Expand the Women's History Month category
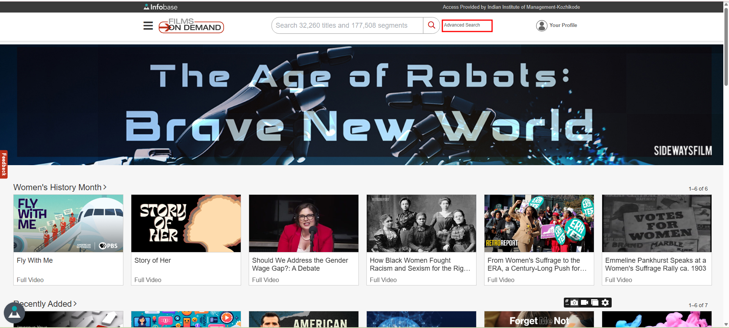729x328 pixels. click(x=60, y=188)
